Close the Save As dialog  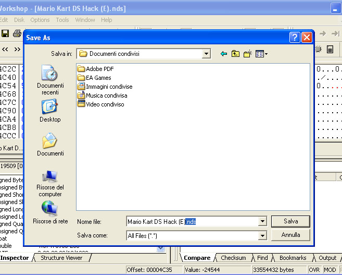coord(307,38)
